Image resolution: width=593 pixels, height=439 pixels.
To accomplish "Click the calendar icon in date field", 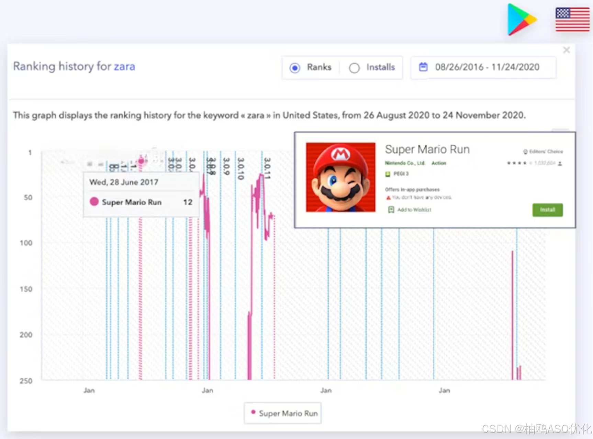I will click(x=423, y=67).
